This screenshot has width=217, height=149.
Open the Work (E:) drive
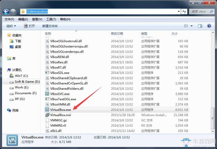21,87
